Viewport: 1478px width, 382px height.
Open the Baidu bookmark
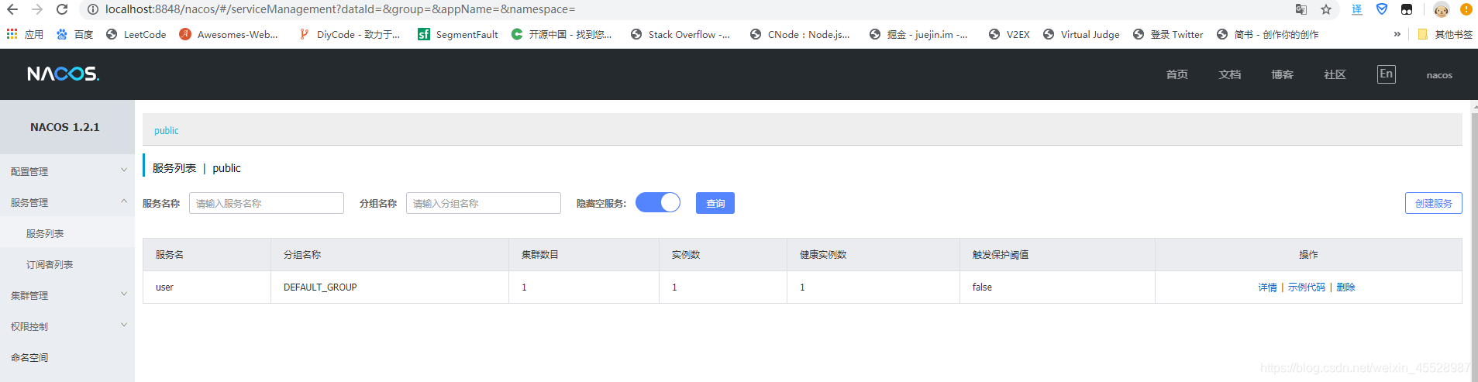click(x=74, y=34)
